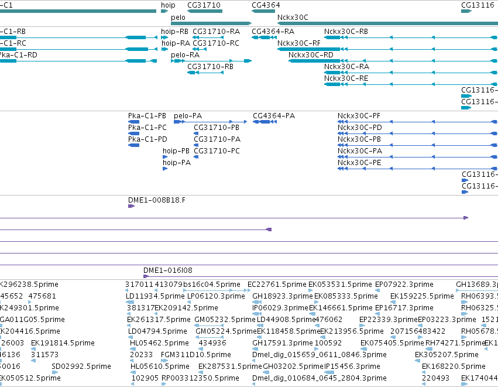Select the Nckx30C-RB transcript label
This screenshot has height=387, width=498.
(x=346, y=32)
